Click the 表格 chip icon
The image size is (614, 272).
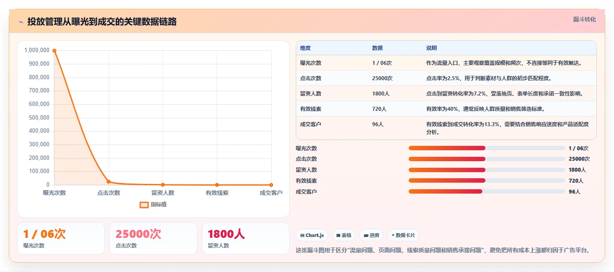(x=338, y=236)
